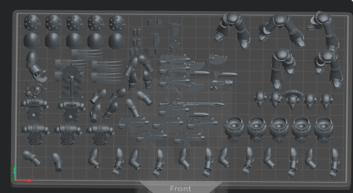Click the green Y-axis arrow

tap(15, 171)
